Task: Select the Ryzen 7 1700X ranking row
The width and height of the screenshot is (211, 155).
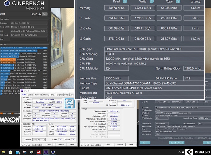Action: [24, 71]
